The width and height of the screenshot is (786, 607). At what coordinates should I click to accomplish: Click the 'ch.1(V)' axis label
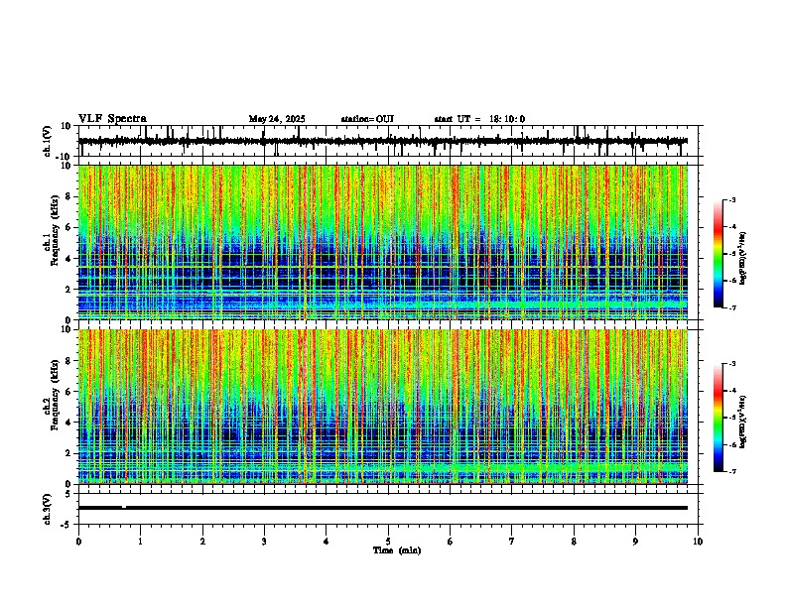pos(48,141)
